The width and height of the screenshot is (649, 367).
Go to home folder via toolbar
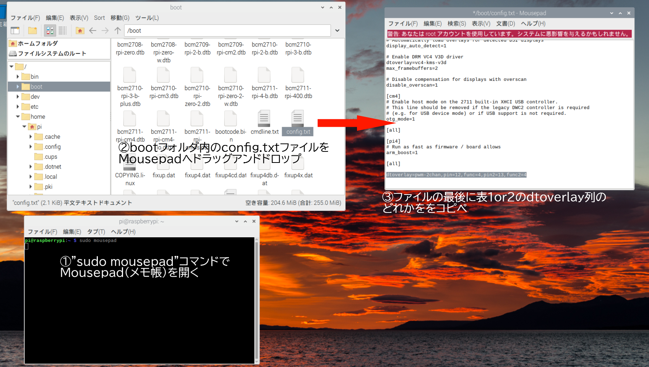(80, 31)
